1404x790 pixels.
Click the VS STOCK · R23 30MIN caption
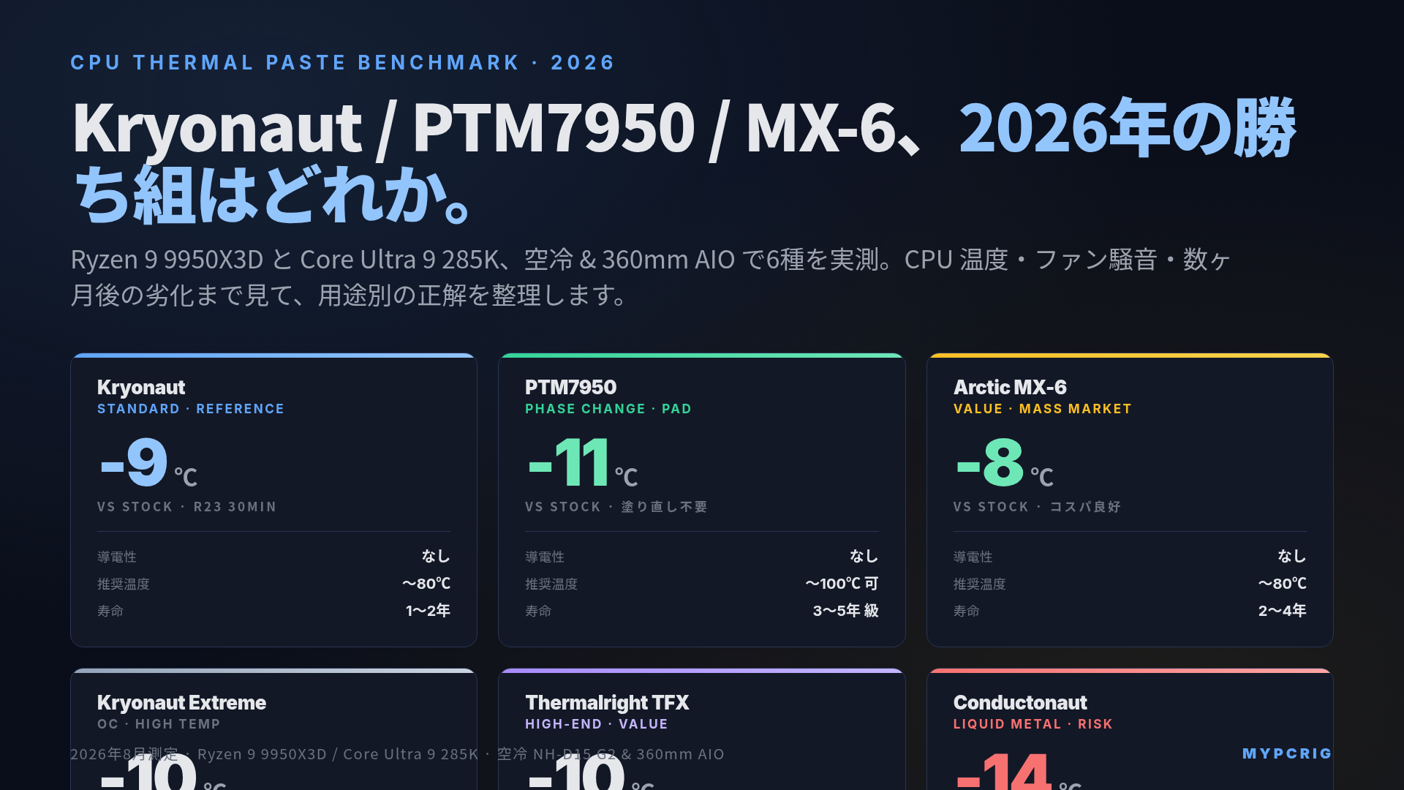click(x=187, y=507)
